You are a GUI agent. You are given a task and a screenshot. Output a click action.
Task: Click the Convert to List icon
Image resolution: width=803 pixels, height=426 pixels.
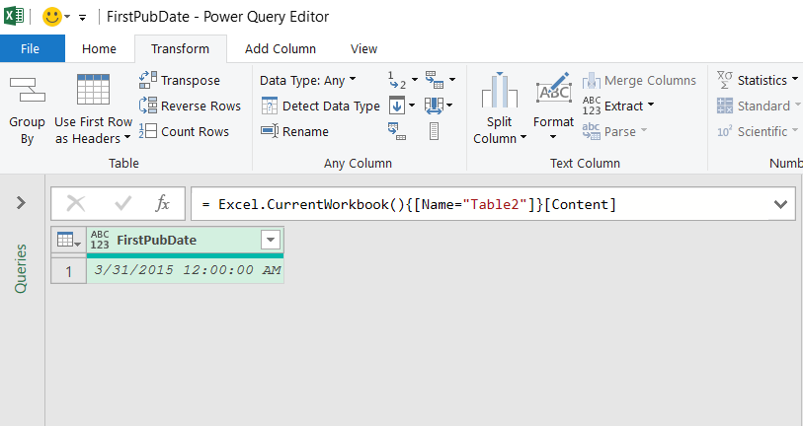point(434,131)
